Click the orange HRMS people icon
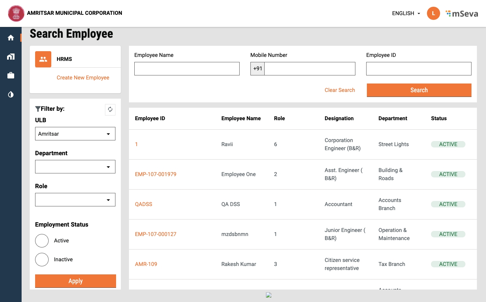 [x=43, y=59]
